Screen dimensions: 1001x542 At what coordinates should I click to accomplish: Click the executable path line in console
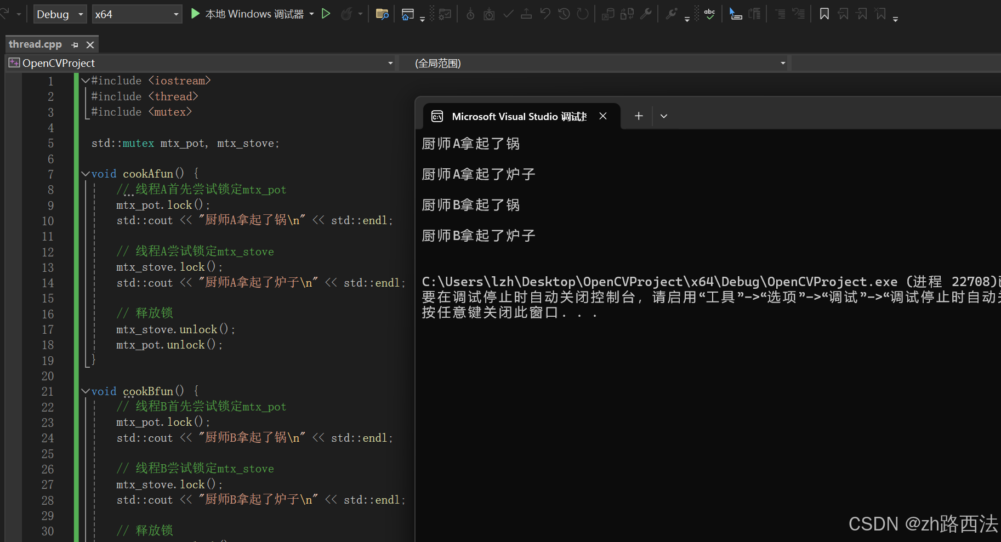point(711,282)
